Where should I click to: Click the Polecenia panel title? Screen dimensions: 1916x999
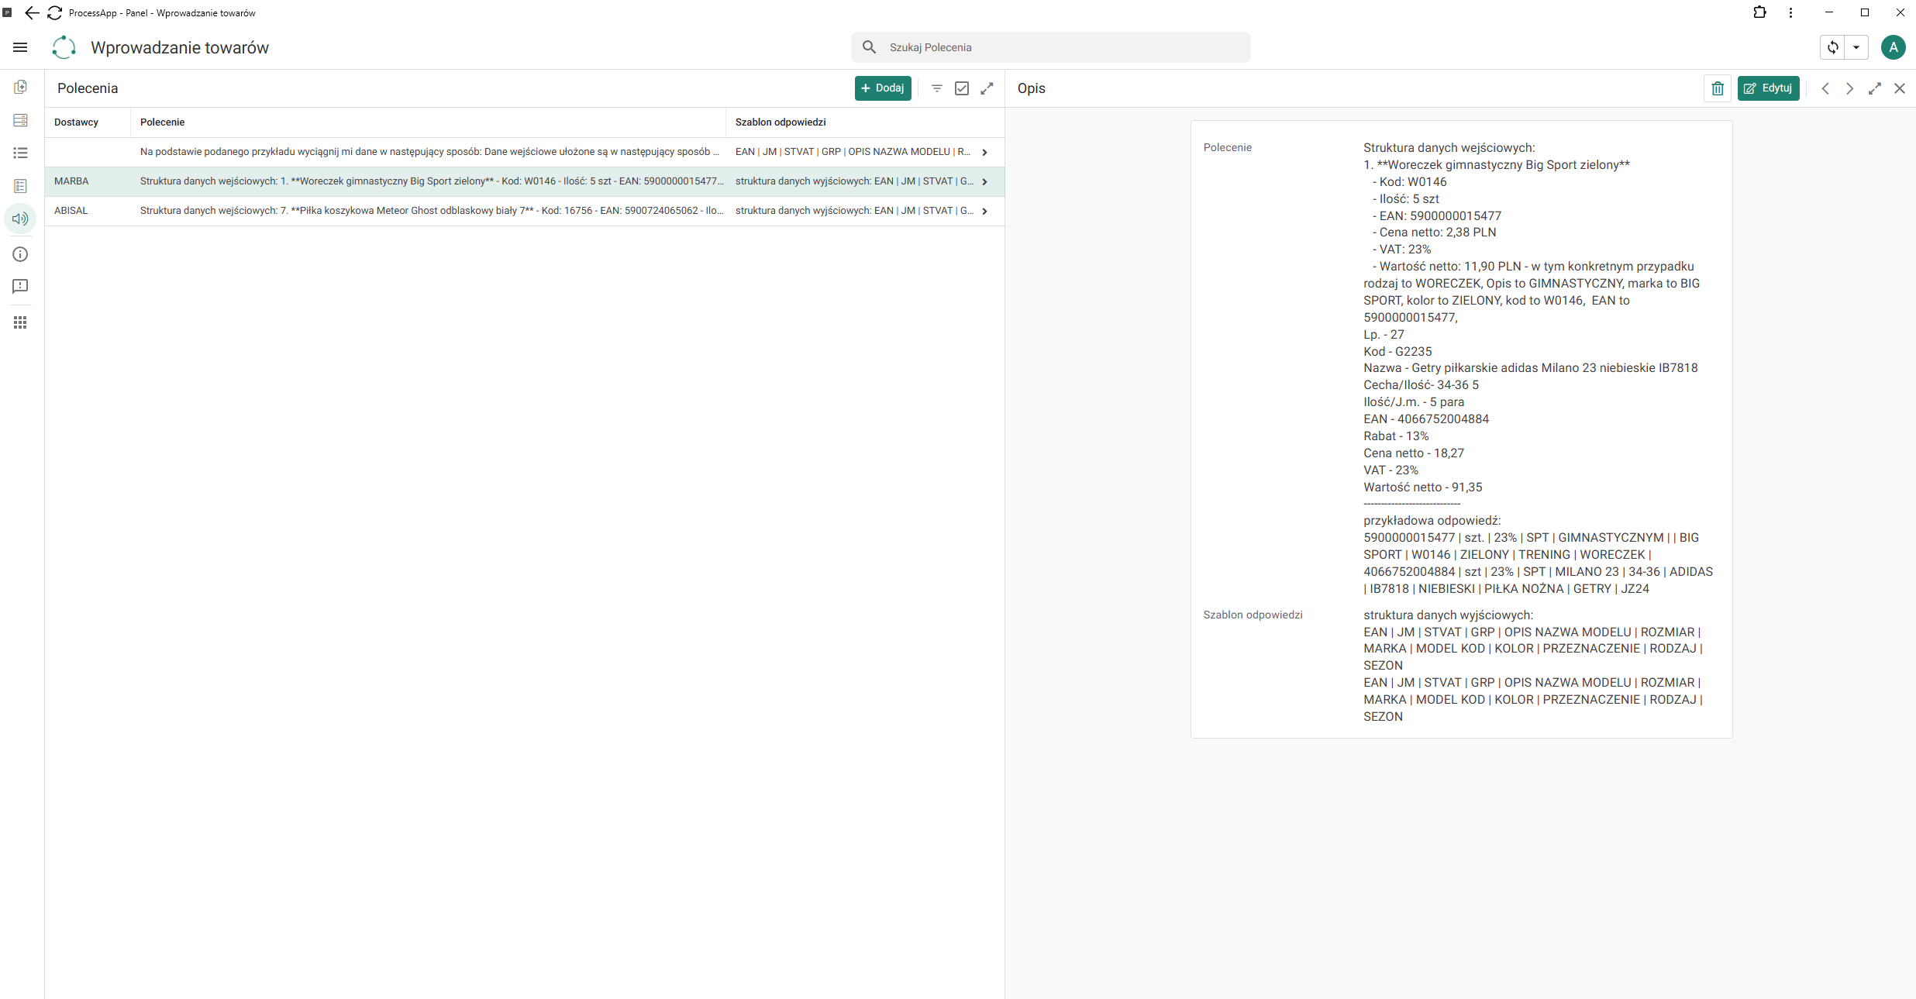pyautogui.click(x=88, y=88)
